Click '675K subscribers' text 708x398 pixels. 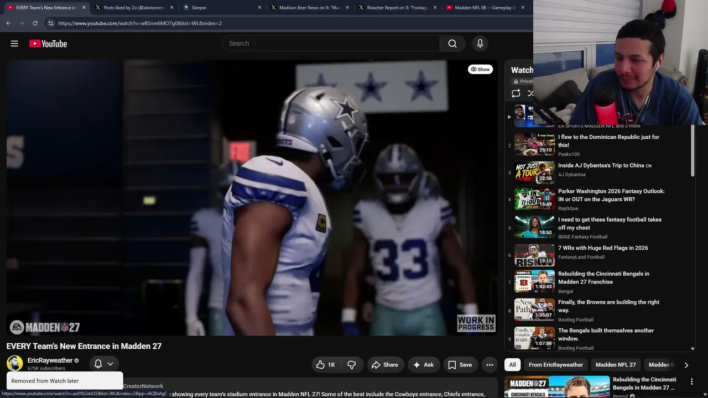pos(46,369)
